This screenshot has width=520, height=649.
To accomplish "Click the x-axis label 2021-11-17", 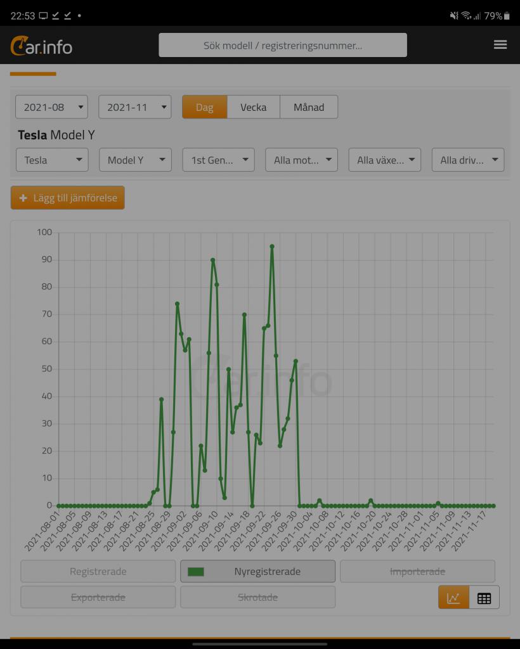I will coord(469,530).
